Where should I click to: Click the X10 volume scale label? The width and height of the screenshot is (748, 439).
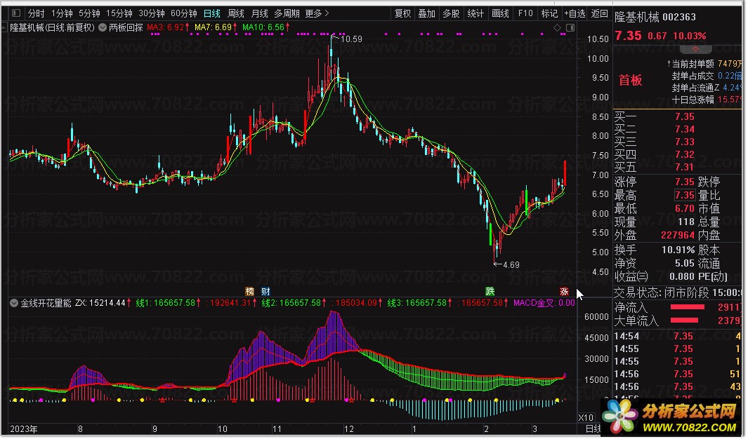coord(586,417)
